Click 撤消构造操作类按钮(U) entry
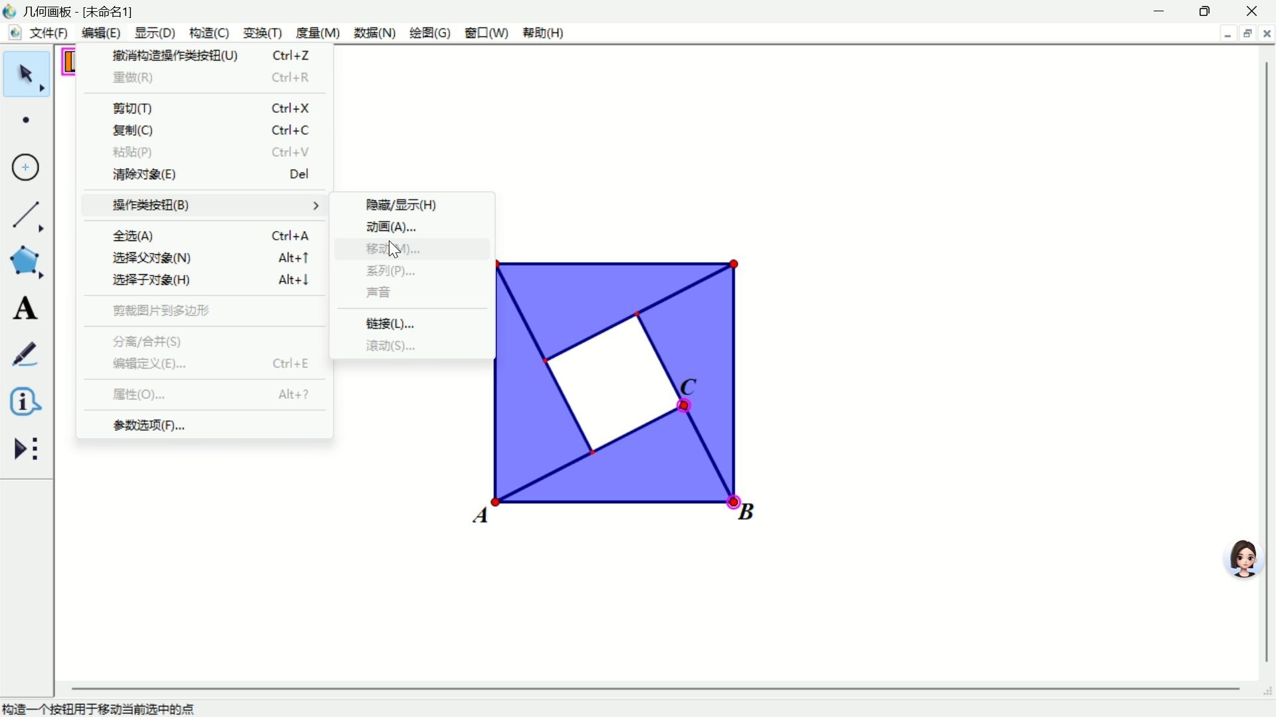1276x717 pixels. point(175,56)
